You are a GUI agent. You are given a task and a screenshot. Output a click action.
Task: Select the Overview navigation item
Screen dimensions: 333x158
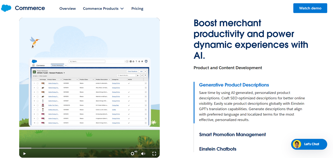coord(67,9)
